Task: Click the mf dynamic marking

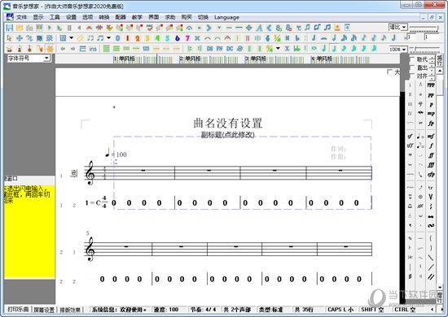Action: [x=431, y=137]
